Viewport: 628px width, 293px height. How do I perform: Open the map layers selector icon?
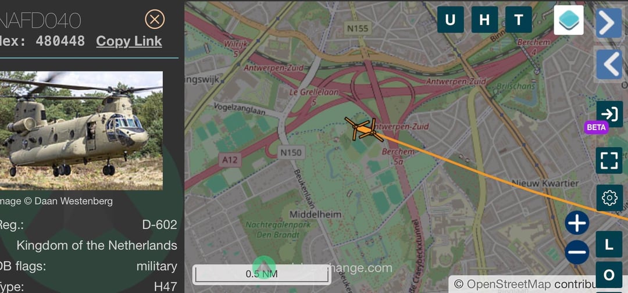click(x=569, y=20)
